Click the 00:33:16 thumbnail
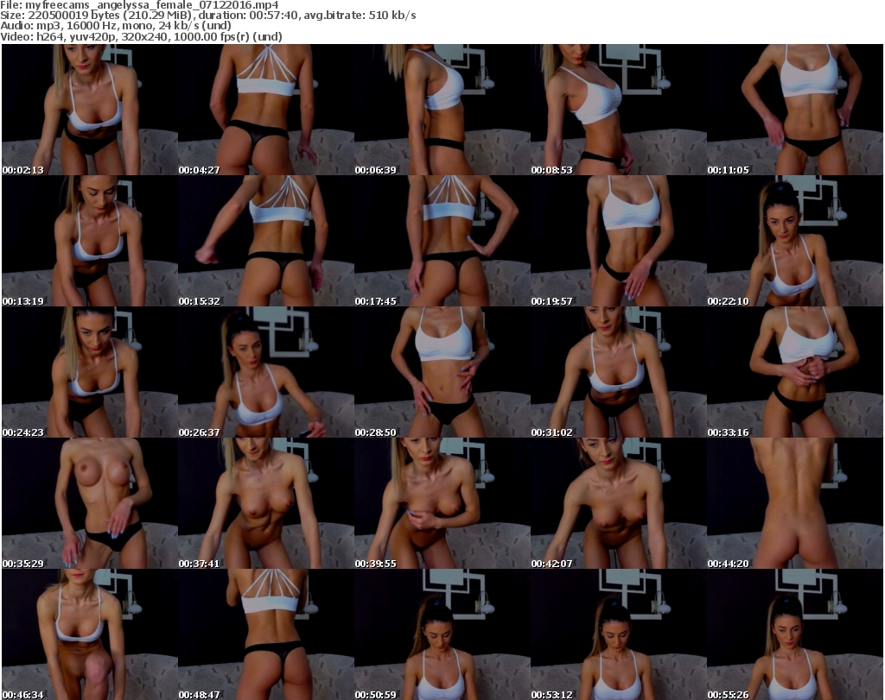885x700 pixels. tap(795, 372)
